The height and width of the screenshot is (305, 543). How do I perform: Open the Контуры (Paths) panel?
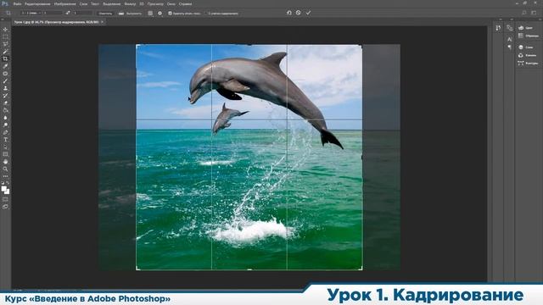[528, 64]
